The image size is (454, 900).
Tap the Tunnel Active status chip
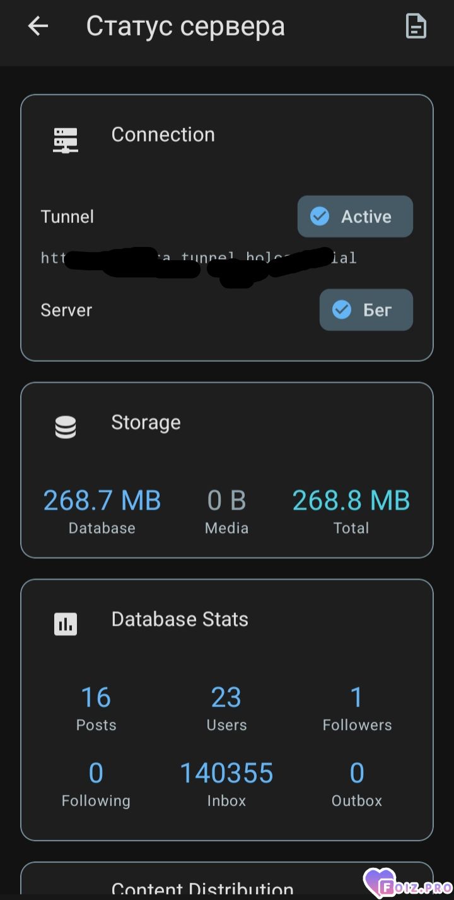point(355,217)
